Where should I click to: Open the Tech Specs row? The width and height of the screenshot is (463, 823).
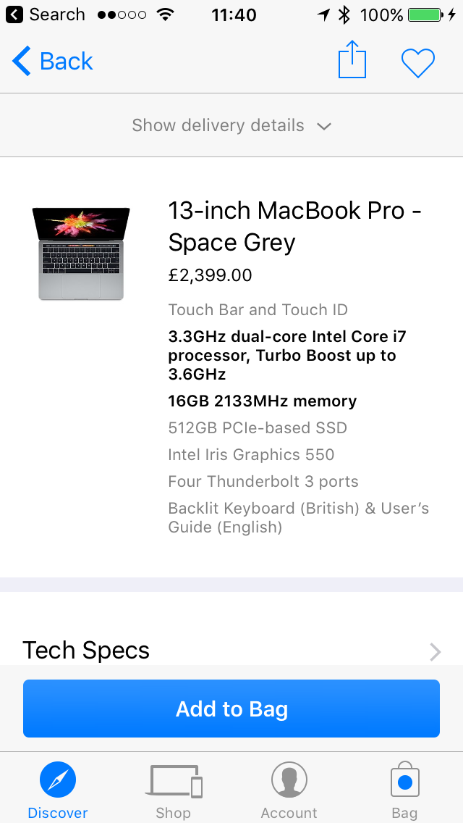pyautogui.click(x=86, y=651)
